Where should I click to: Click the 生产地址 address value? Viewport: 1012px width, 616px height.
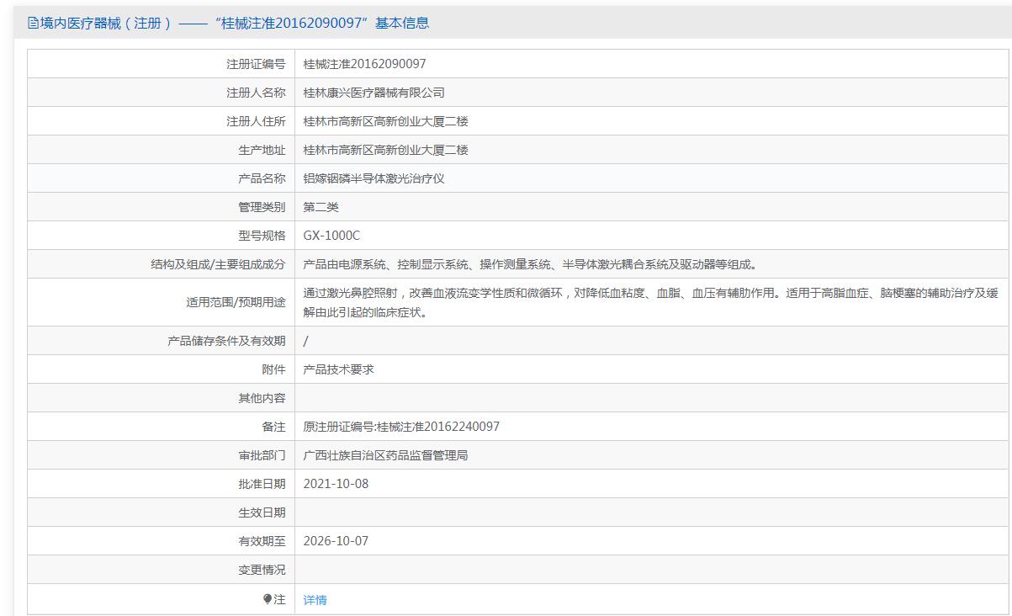(386, 150)
